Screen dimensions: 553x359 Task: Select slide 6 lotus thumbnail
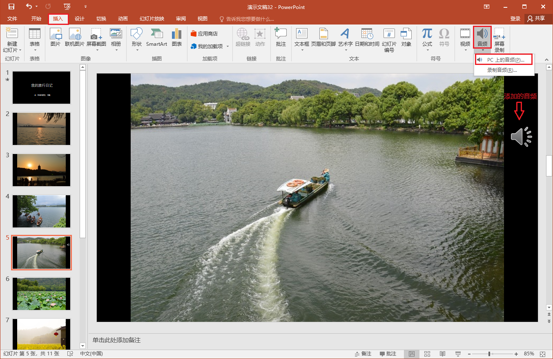tap(41, 294)
